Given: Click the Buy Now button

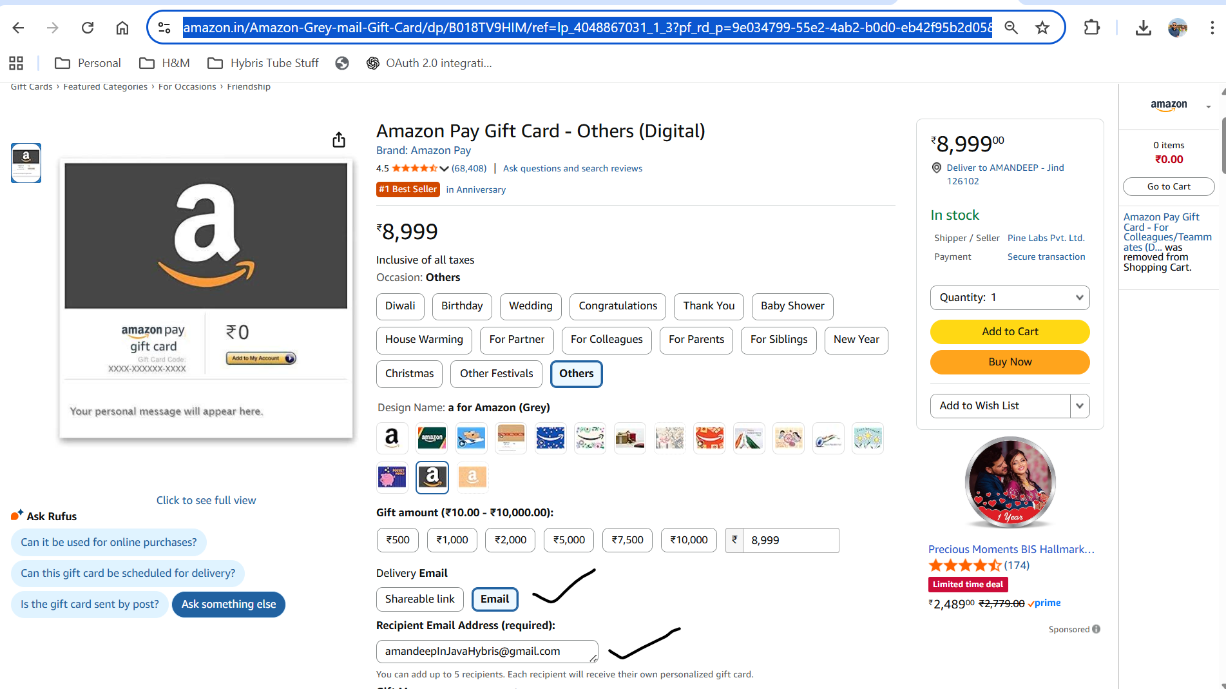Looking at the screenshot, I should click(1009, 362).
